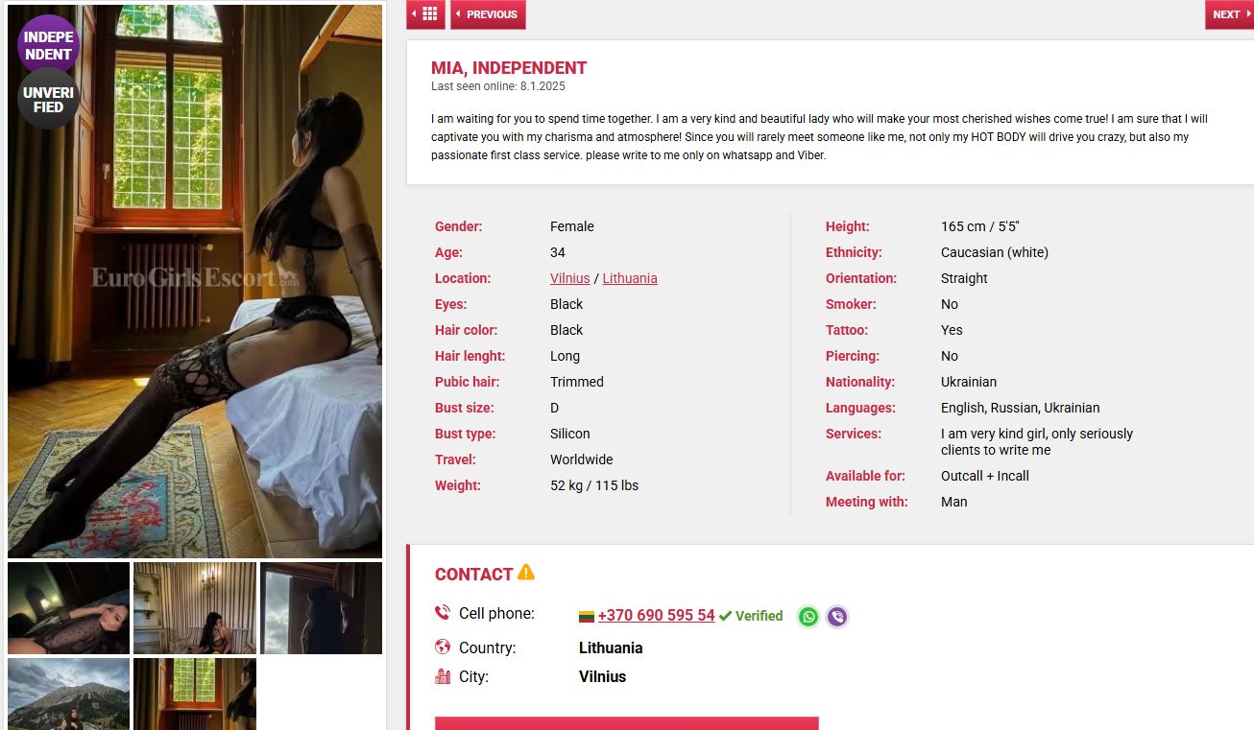Click the green Verified checkmark

pyautogui.click(x=726, y=616)
